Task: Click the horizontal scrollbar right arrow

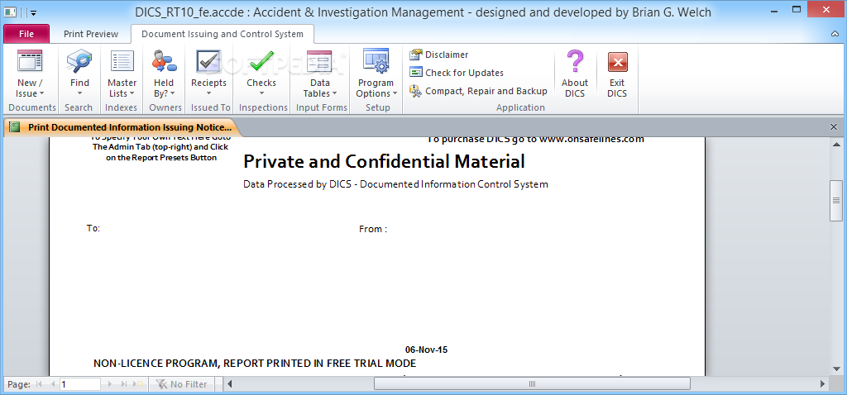Action: pyautogui.click(x=823, y=384)
